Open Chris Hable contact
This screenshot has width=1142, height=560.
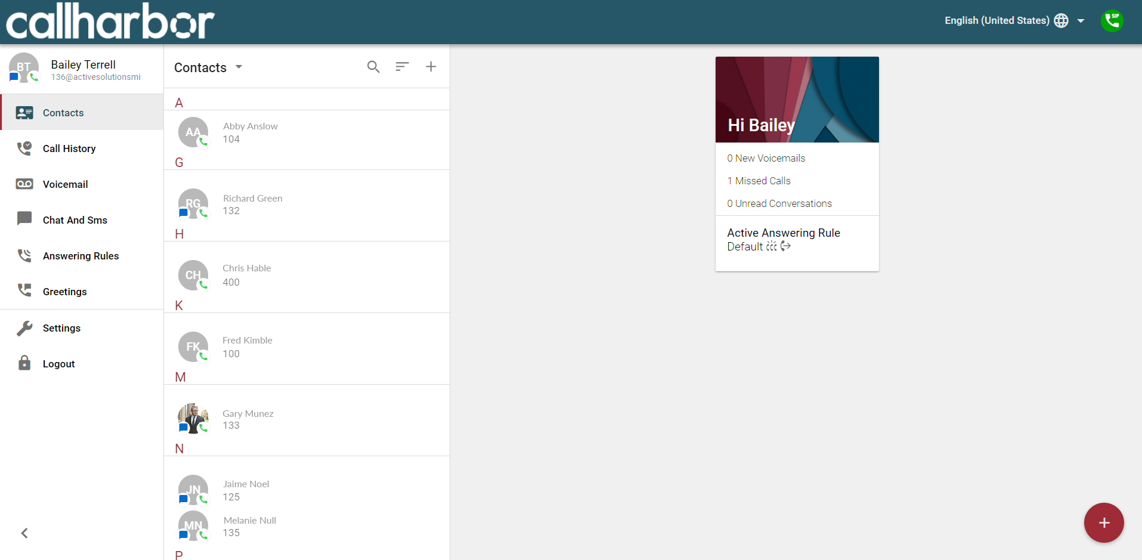point(307,275)
